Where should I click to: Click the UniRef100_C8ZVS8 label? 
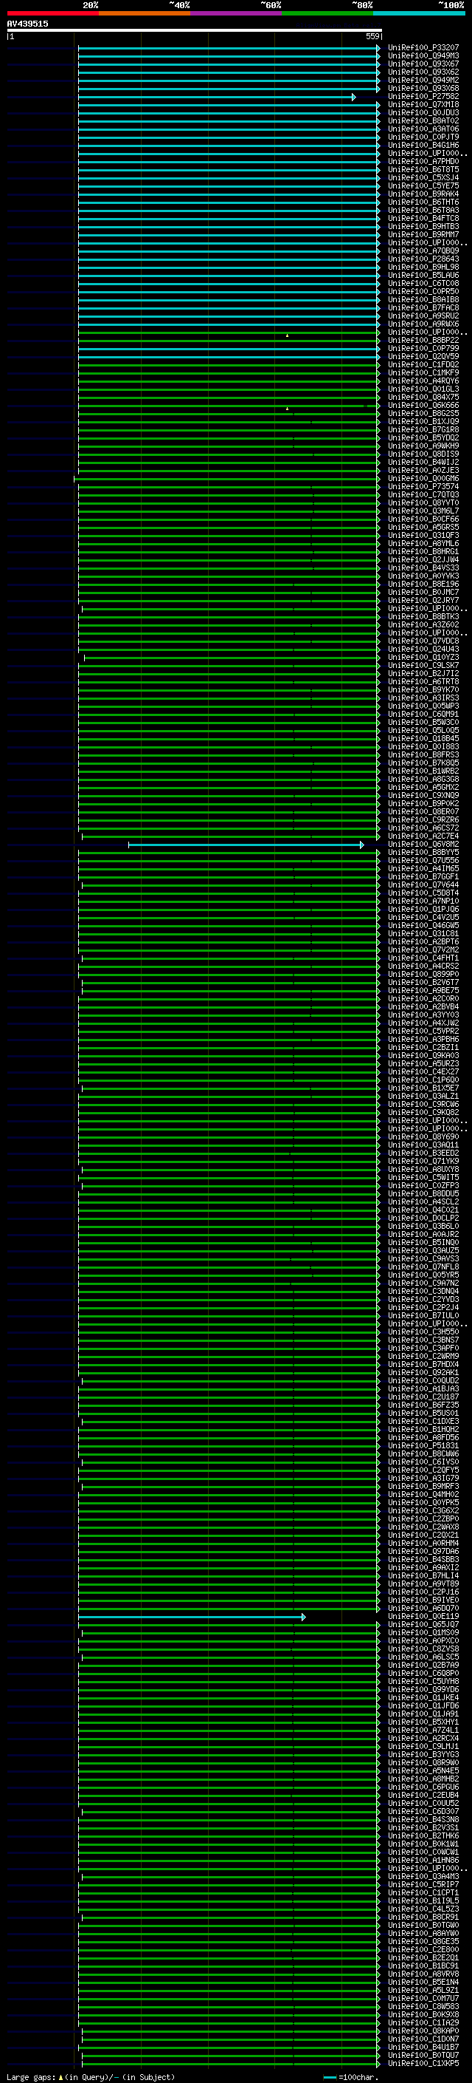(x=423, y=1649)
